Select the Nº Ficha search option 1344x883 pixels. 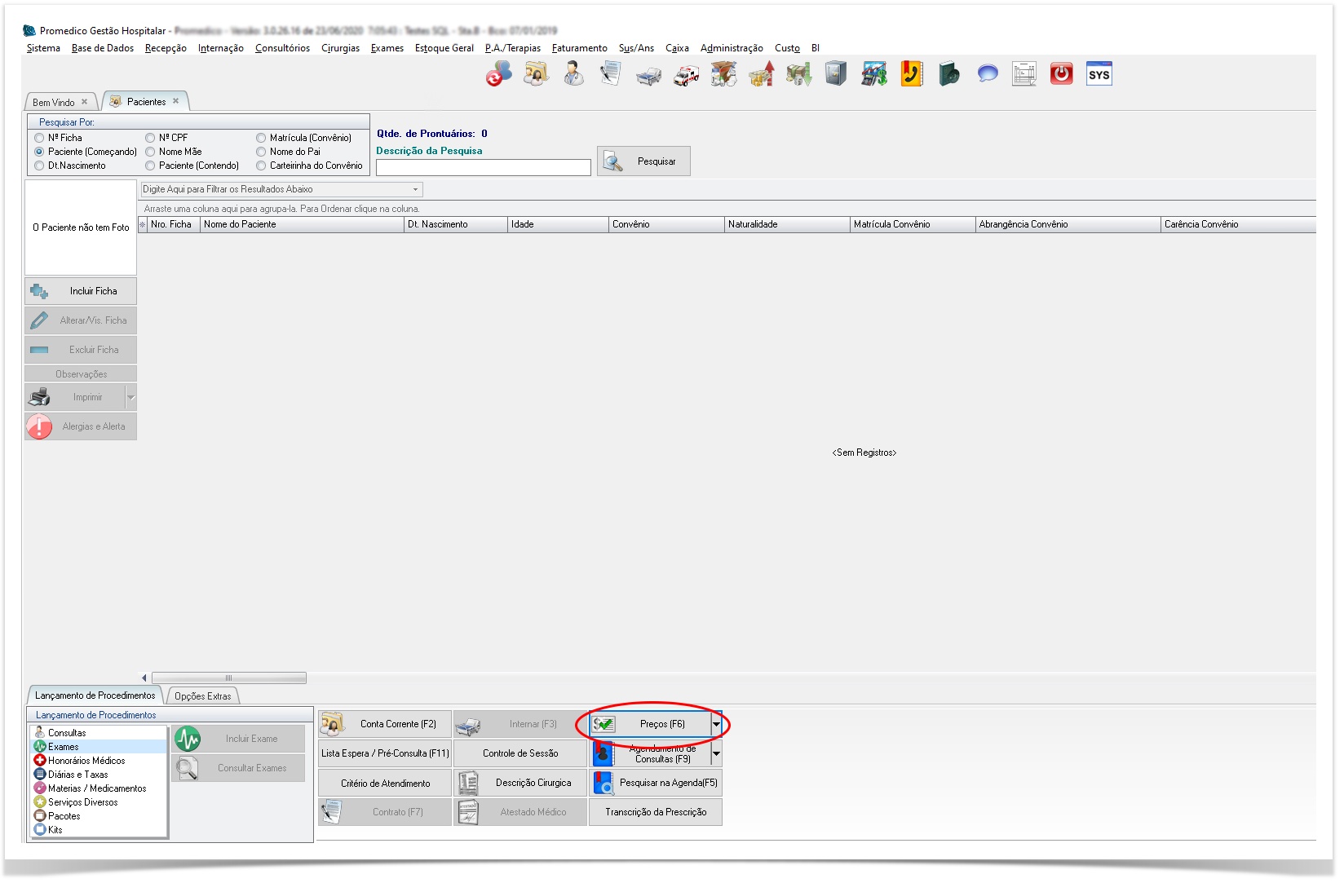(39, 138)
